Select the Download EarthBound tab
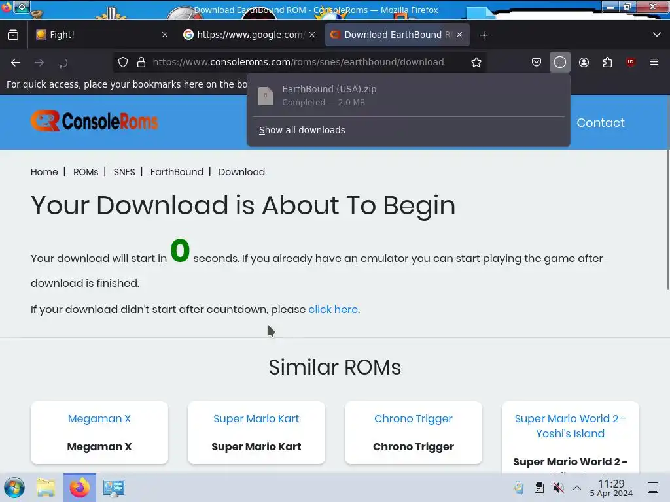The height and width of the screenshot is (502, 670). point(397,35)
